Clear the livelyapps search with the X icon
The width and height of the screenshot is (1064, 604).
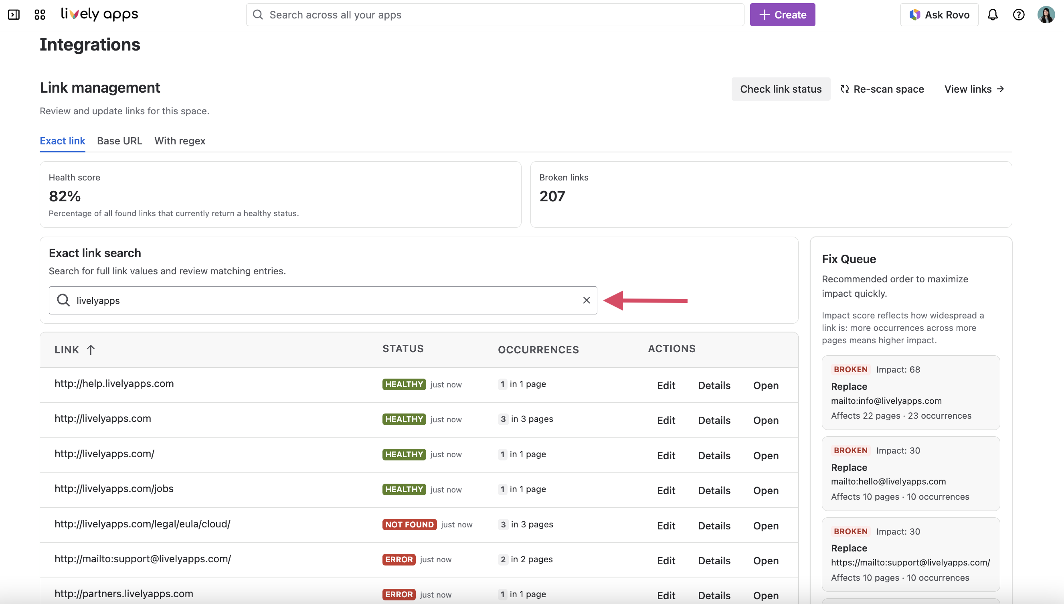pyautogui.click(x=586, y=300)
